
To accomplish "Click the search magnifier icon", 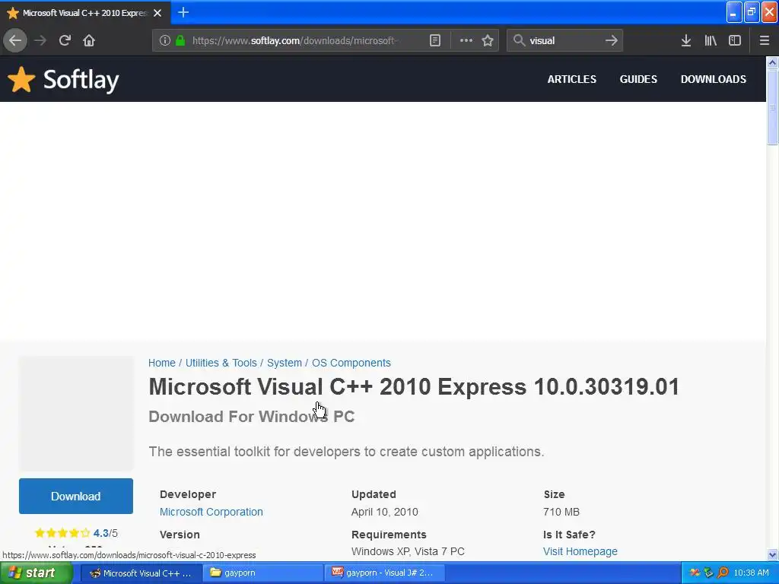I will (519, 40).
